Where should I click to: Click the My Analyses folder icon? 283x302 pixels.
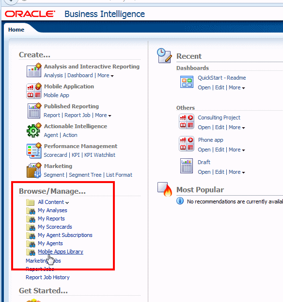(x=31, y=211)
